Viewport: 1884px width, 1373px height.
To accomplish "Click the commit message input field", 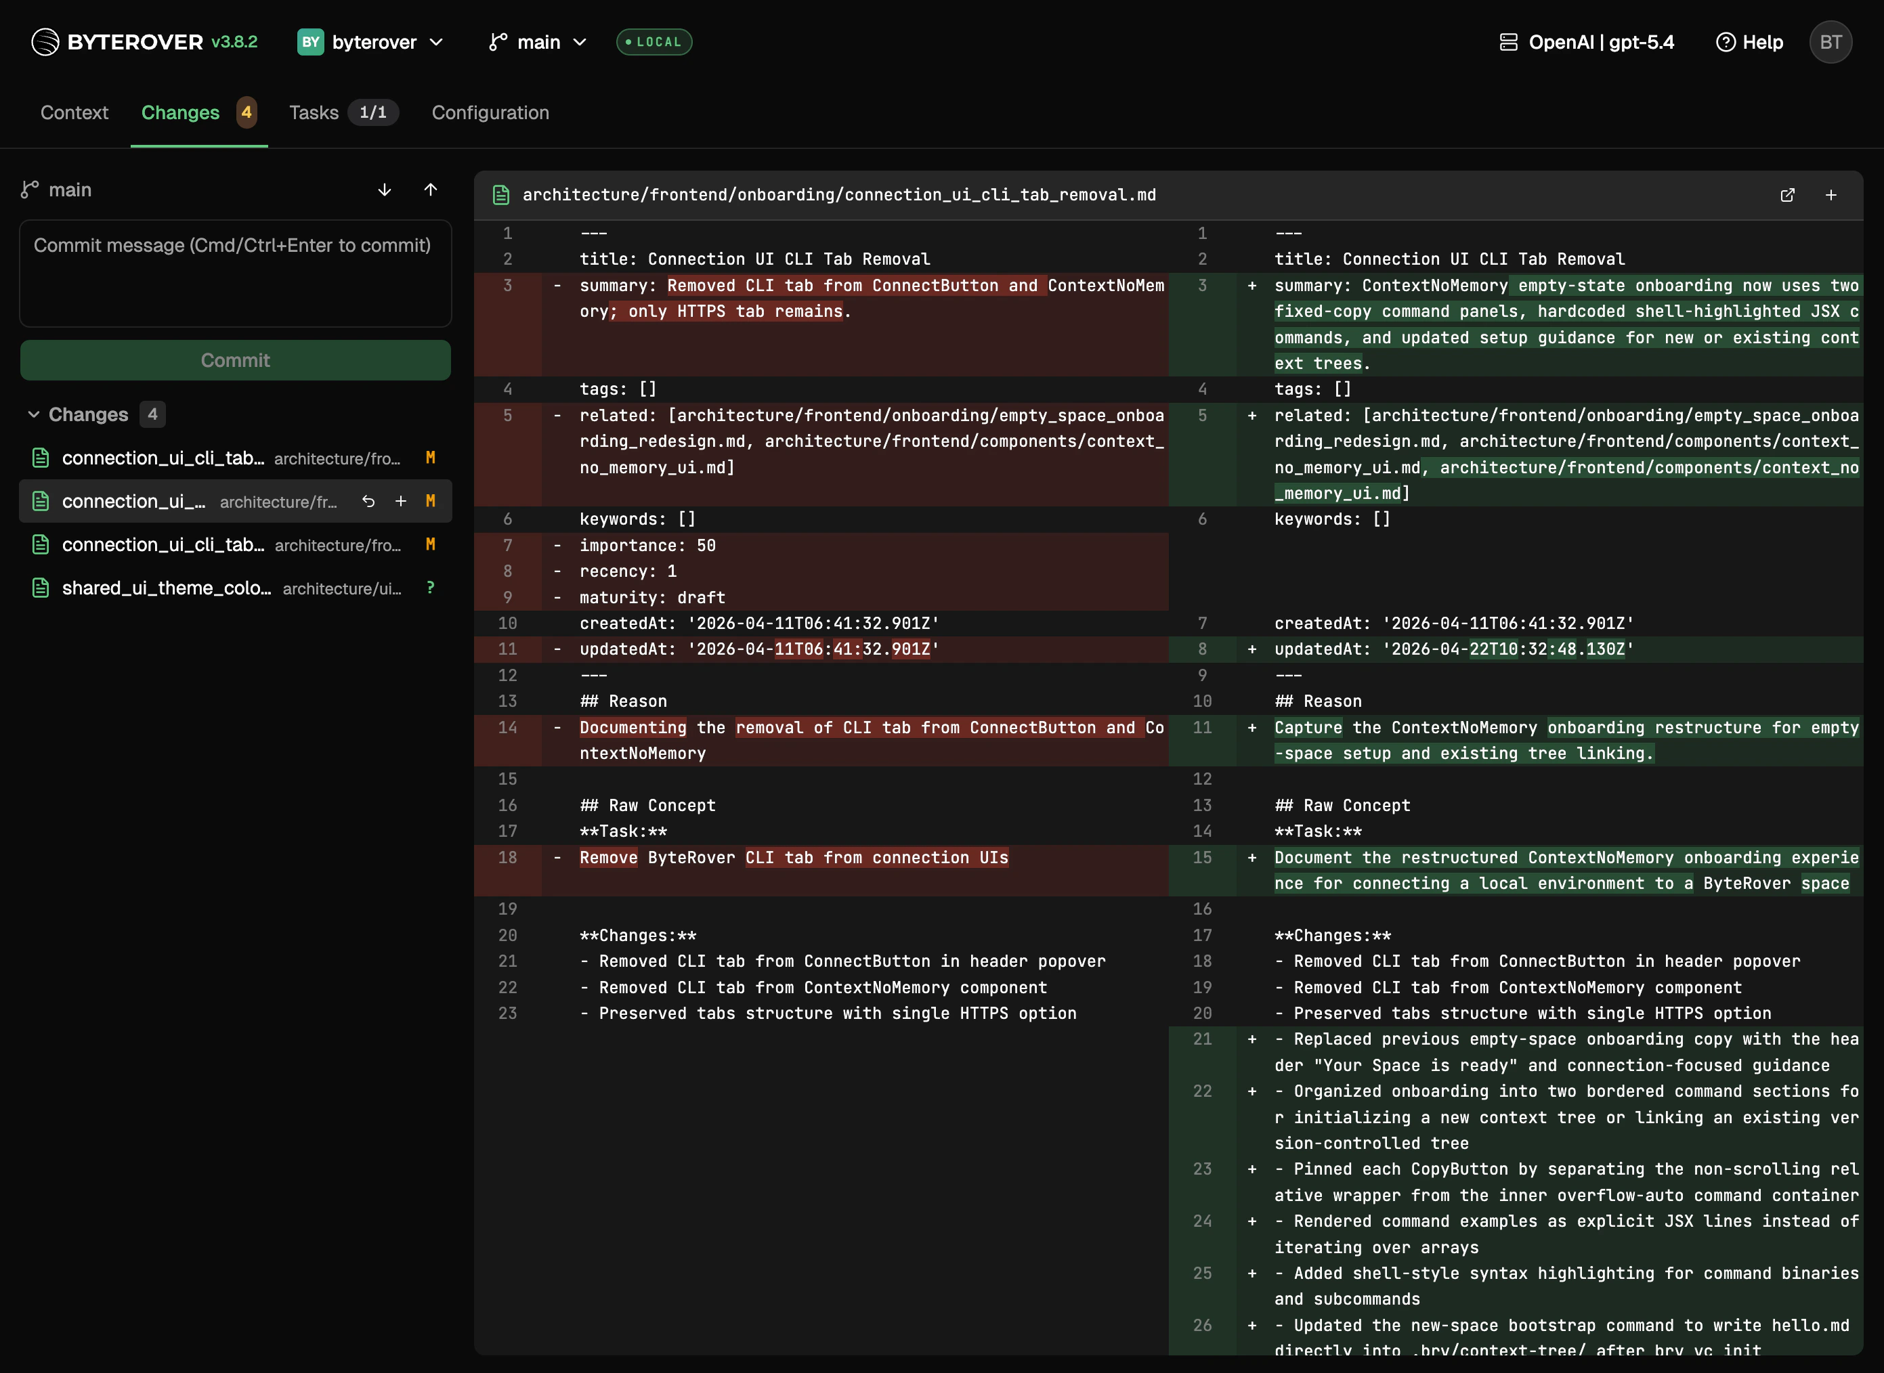I will click(x=235, y=274).
